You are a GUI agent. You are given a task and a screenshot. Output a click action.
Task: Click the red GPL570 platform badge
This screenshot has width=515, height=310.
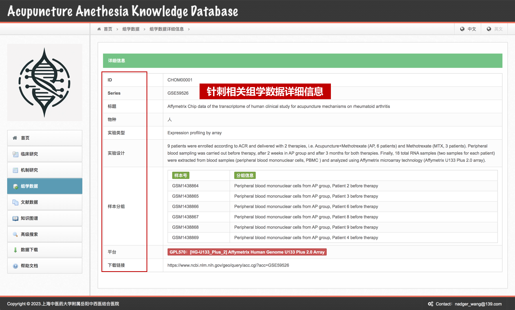(247, 252)
